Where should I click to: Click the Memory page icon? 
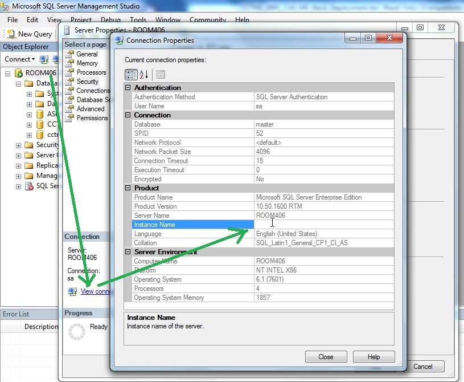[x=69, y=63]
